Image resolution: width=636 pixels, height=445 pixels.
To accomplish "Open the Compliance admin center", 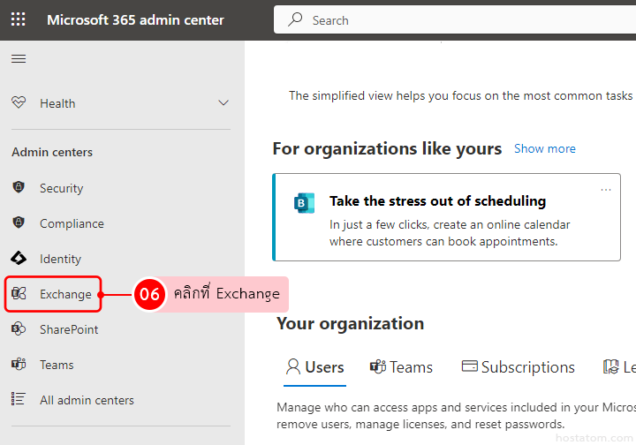I will (72, 223).
